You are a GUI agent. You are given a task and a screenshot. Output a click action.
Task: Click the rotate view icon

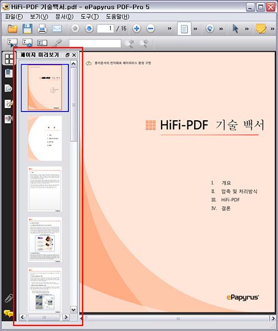pos(210,29)
